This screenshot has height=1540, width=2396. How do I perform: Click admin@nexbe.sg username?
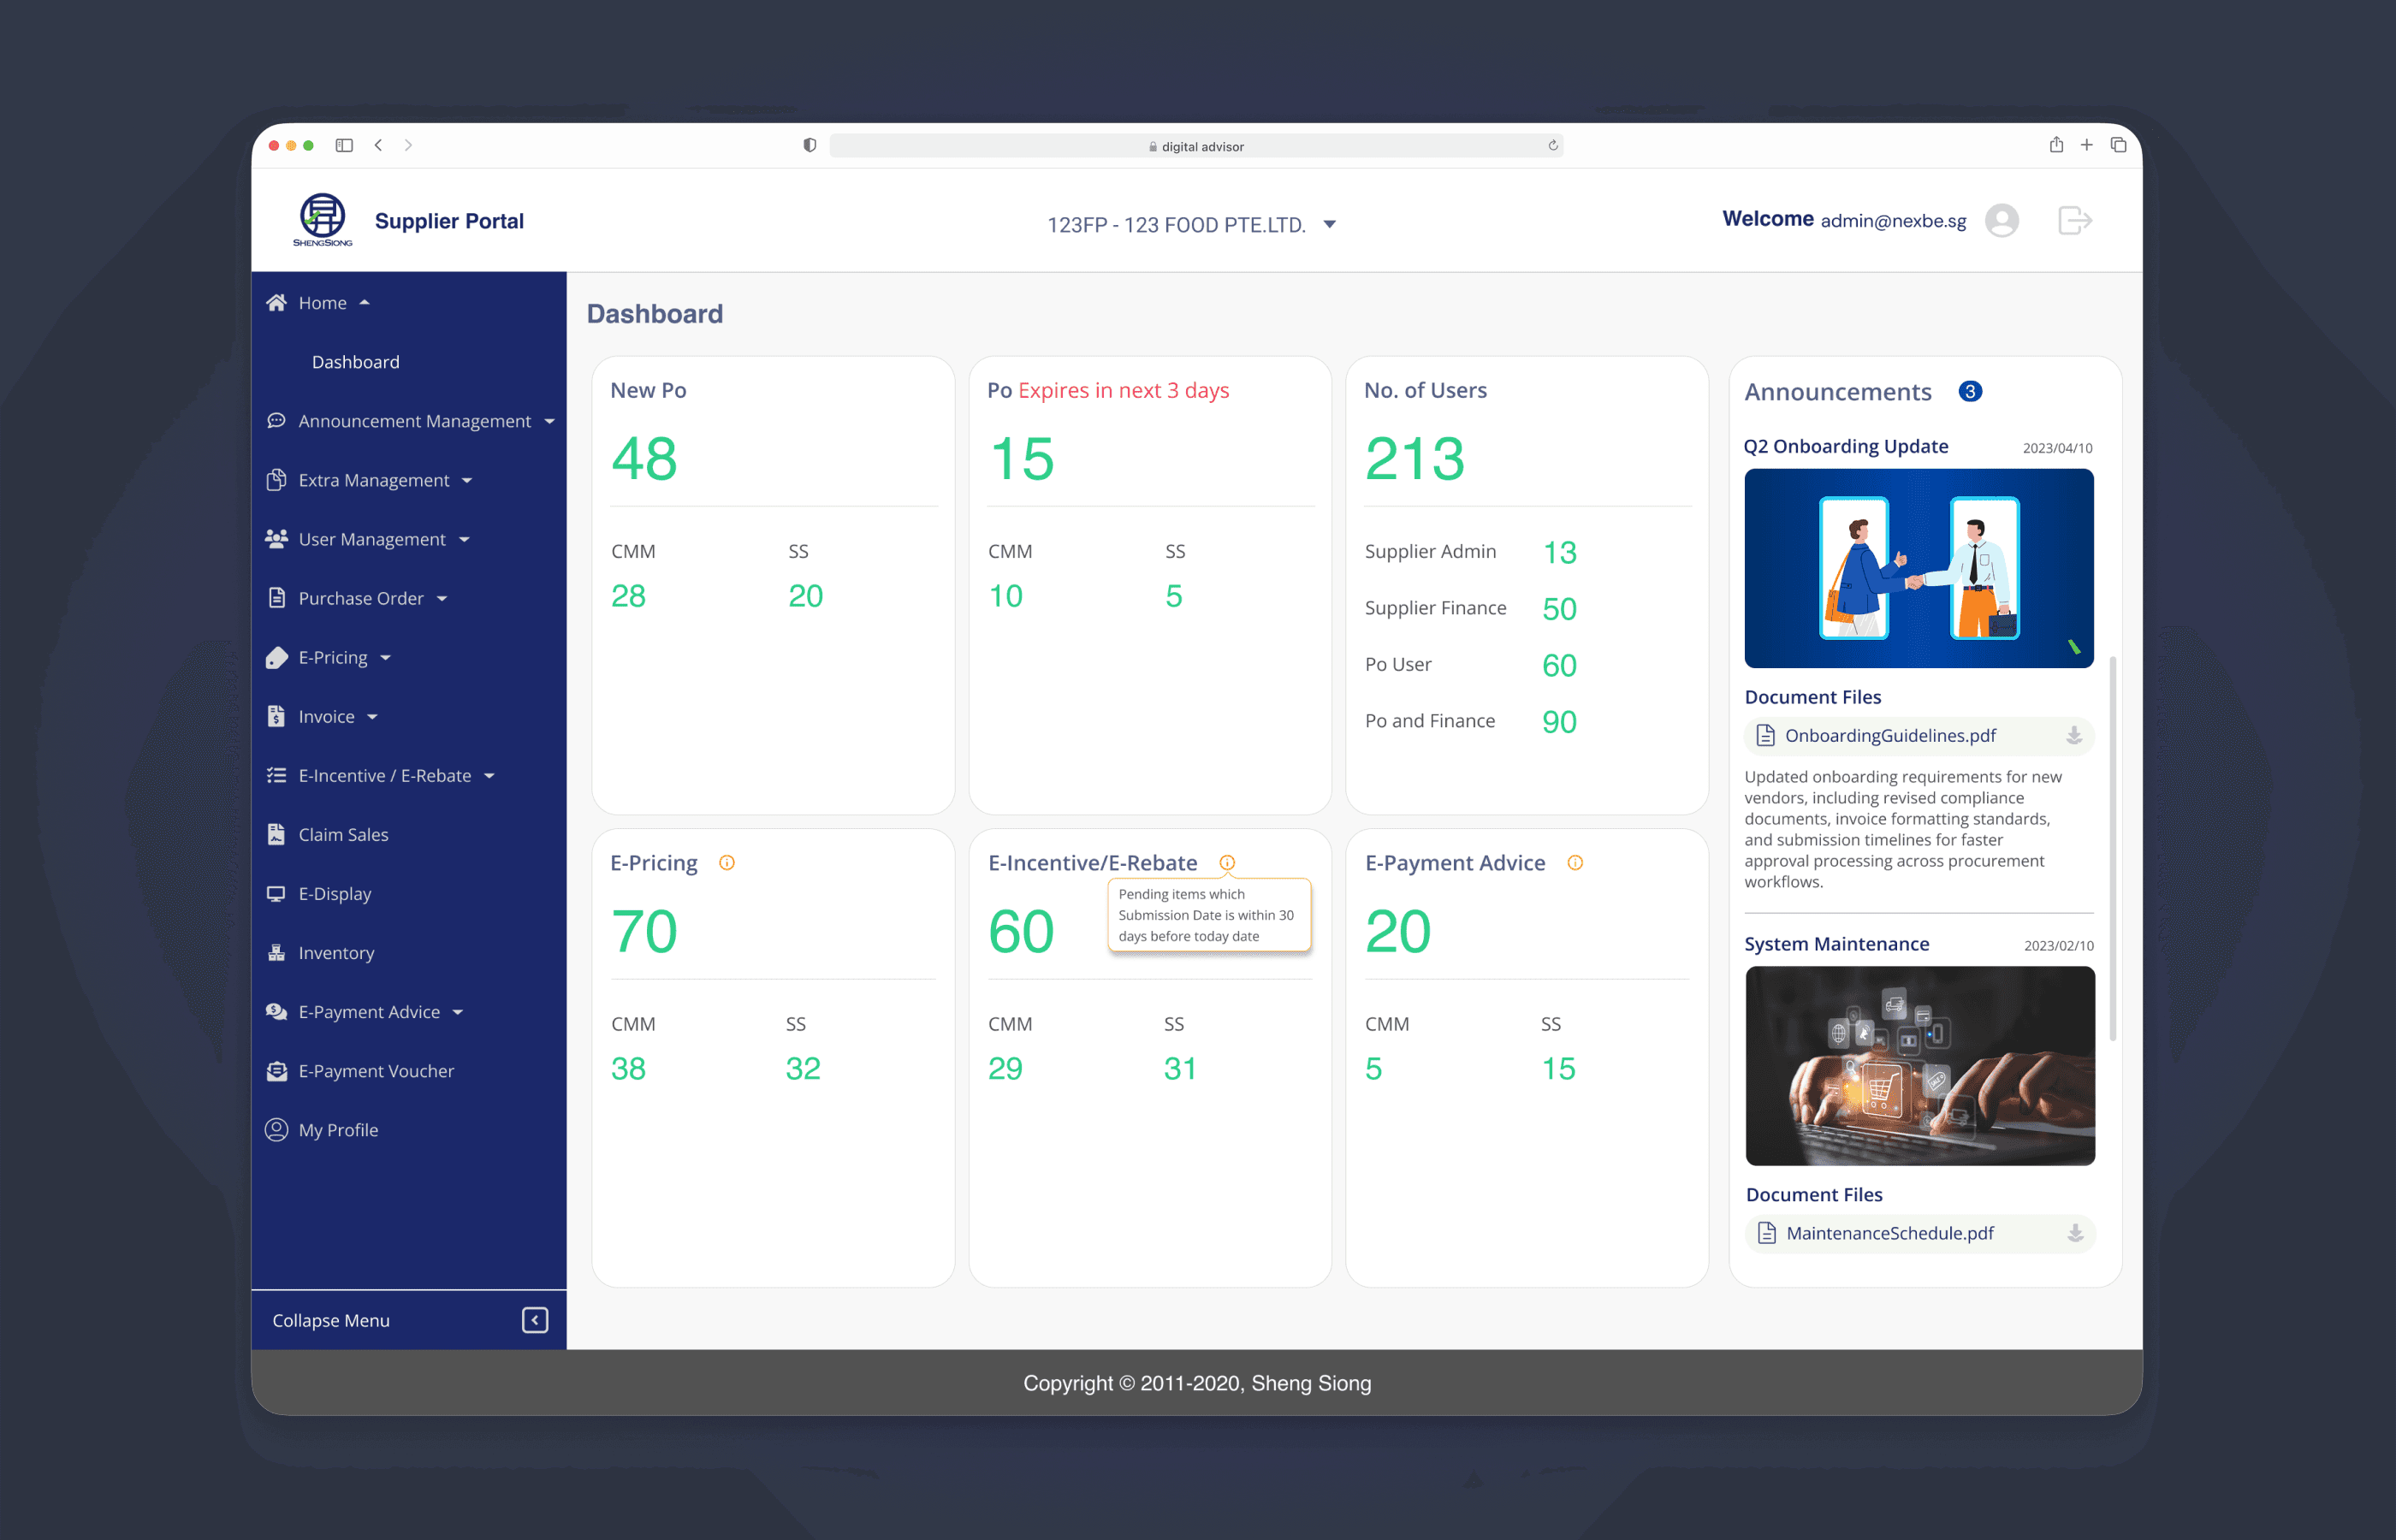1893,220
